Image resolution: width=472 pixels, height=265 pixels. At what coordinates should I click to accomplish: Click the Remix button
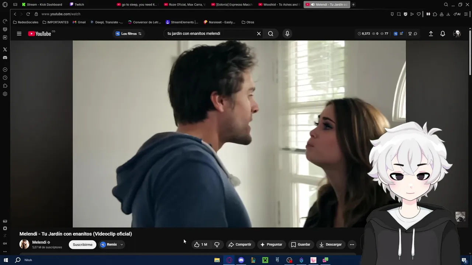[109, 244]
